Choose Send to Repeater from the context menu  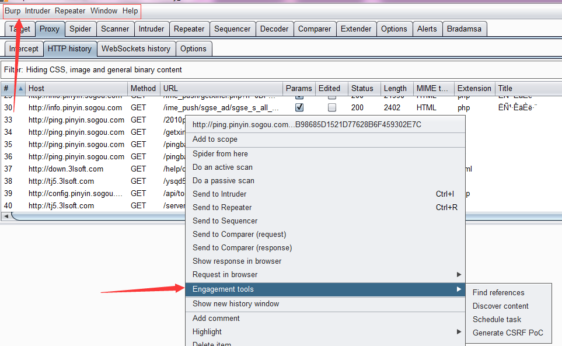[222, 208]
